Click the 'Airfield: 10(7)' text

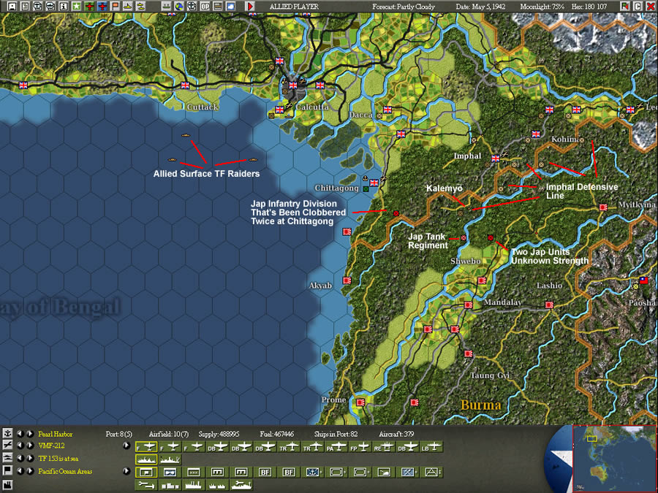tap(169, 434)
